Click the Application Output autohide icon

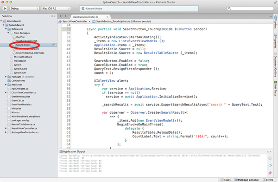268,152
